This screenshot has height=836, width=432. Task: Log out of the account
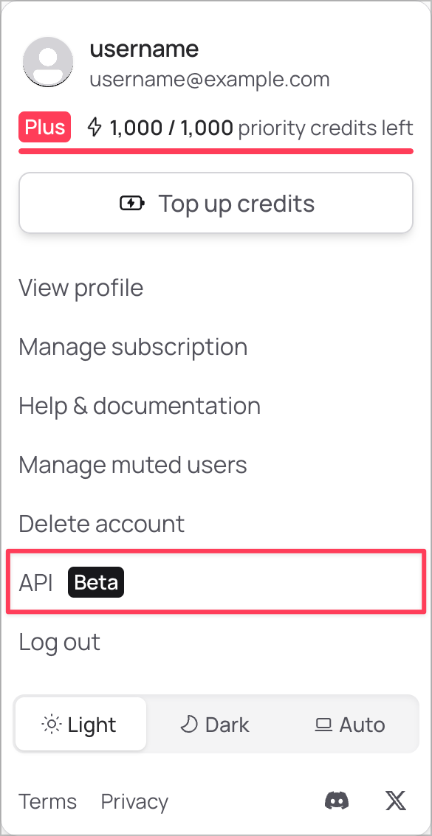[x=60, y=642]
